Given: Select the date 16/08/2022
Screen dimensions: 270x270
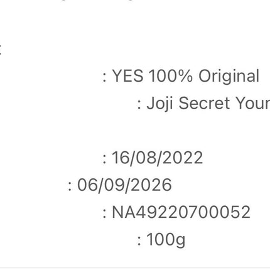Looking at the screenshot, I should pos(157,158).
